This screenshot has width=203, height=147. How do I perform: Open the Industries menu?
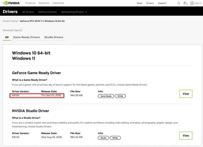click(58, 3)
